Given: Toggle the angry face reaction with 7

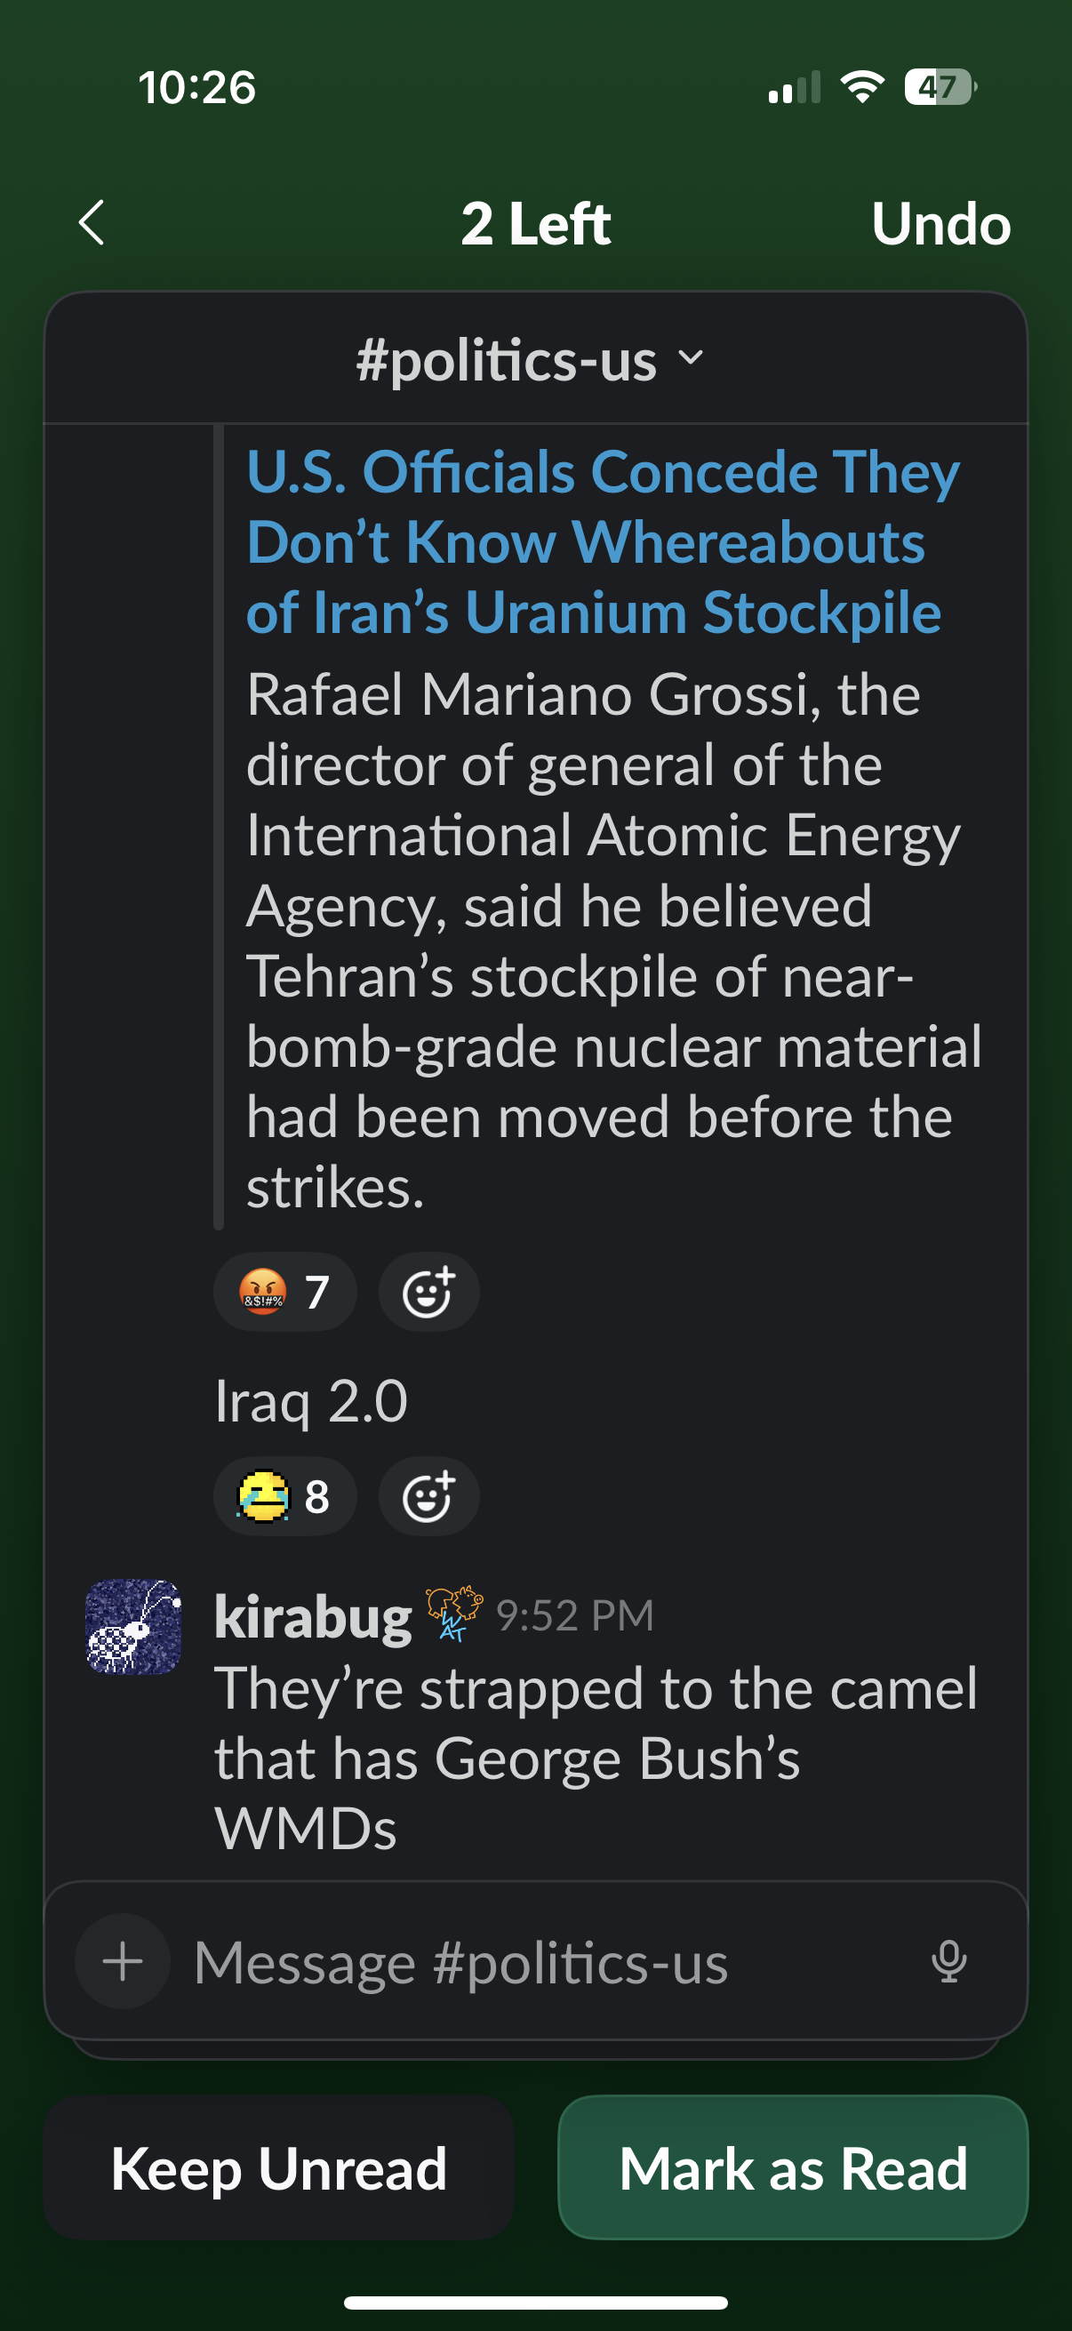Looking at the screenshot, I should pos(284,1291).
